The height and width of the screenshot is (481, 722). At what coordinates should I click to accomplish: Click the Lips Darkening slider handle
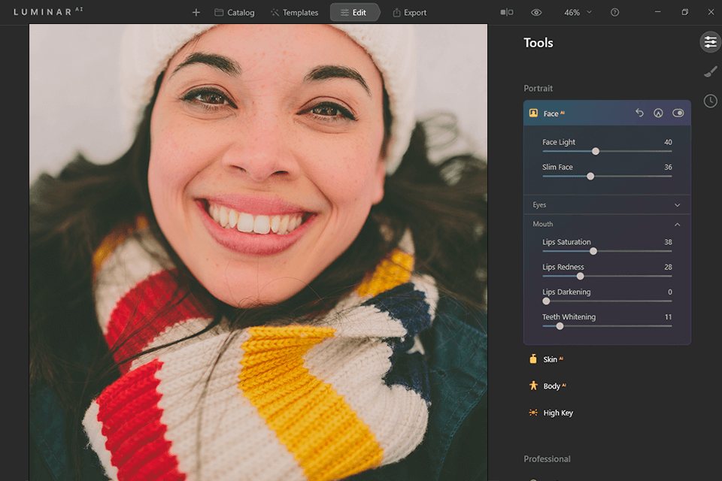546,301
